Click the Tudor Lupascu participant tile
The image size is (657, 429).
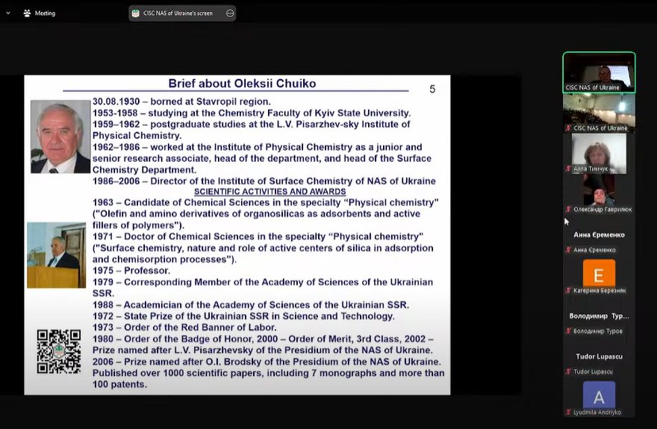click(x=599, y=357)
